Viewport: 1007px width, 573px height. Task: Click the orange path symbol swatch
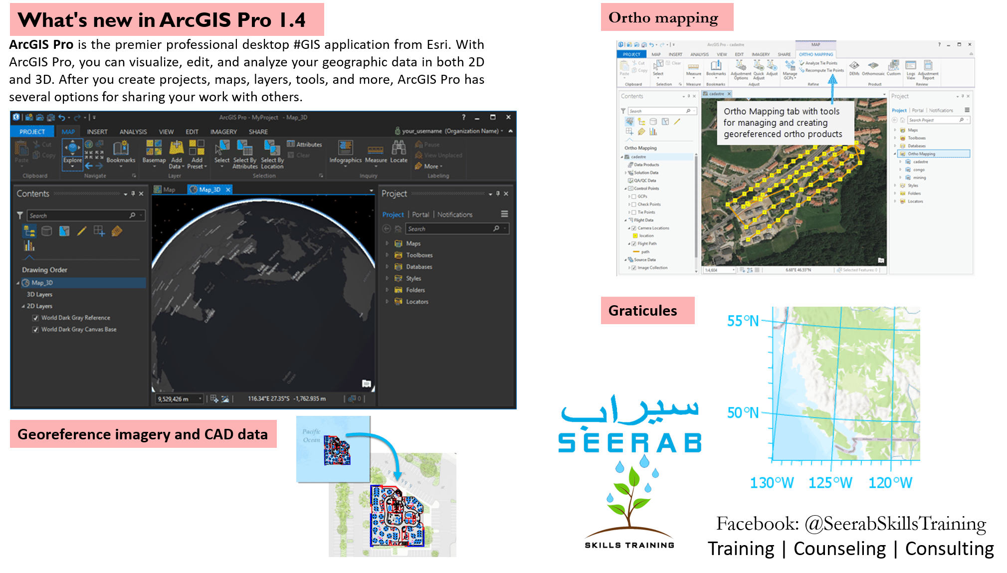(636, 252)
